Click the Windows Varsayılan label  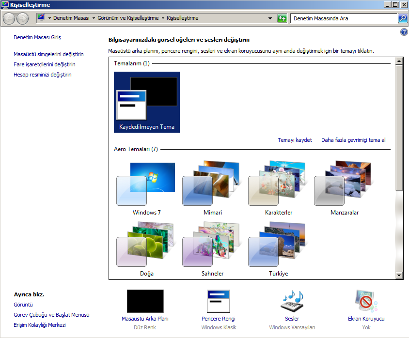292,327
